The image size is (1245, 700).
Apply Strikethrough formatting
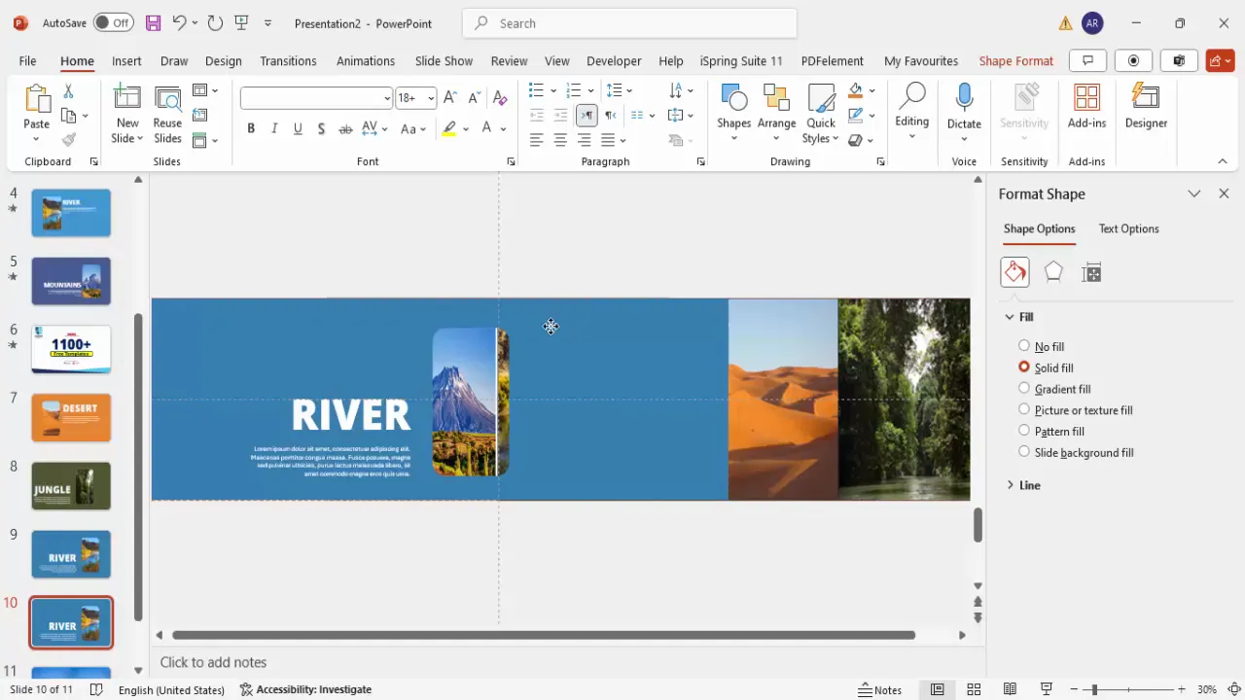pyautogui.click(x=345, y=128)
